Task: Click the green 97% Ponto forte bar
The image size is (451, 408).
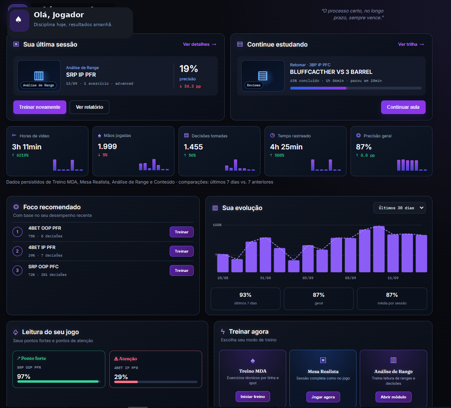Action: 59,381
